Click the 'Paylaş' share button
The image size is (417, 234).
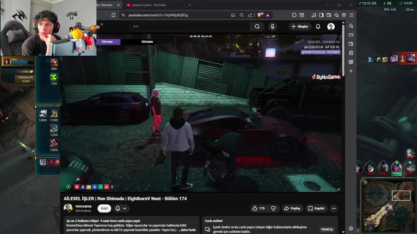[x=292, y=208]
